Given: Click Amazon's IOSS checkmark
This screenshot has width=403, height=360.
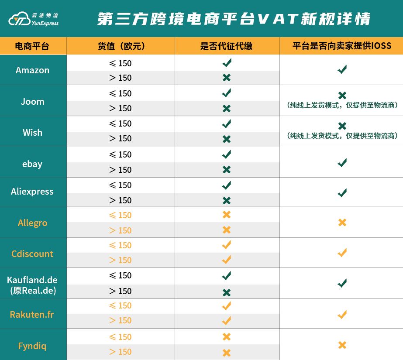Looking at the screenshot, I should coord(342,69).
